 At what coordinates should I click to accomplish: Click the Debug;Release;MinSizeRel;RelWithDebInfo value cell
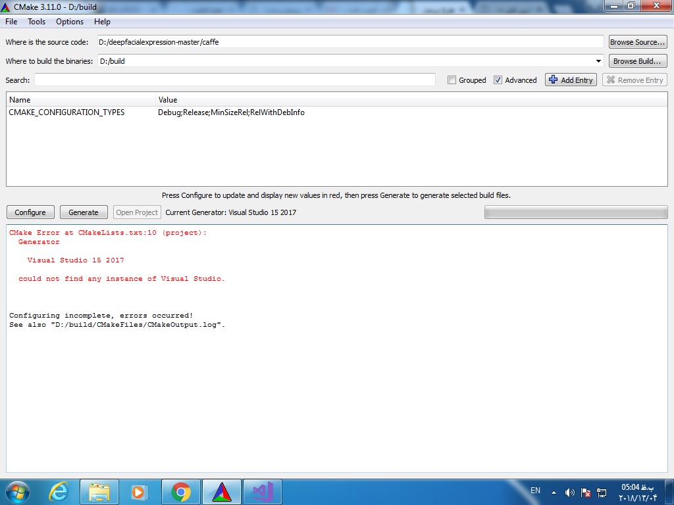click(231, 112)
